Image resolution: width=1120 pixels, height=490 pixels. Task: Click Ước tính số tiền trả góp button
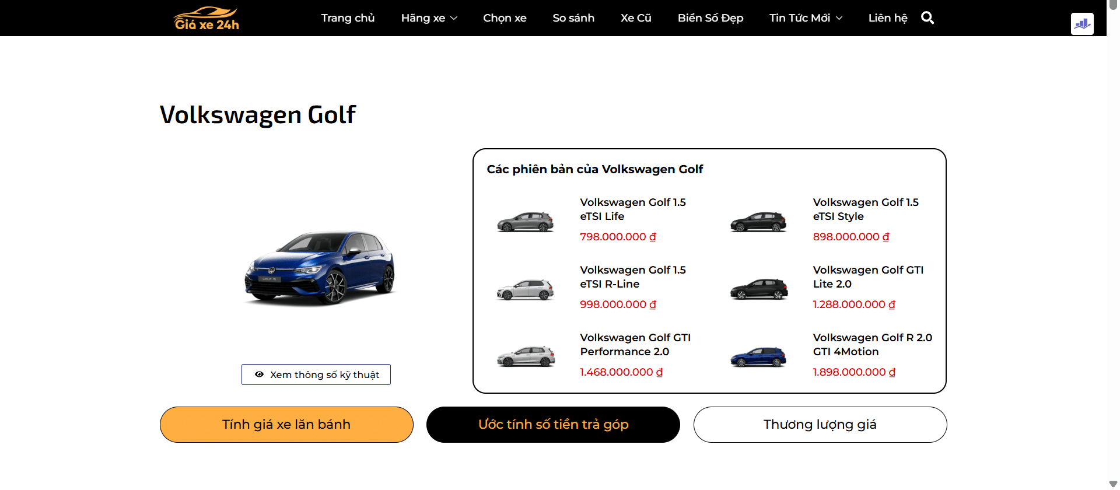coord(553,425)
